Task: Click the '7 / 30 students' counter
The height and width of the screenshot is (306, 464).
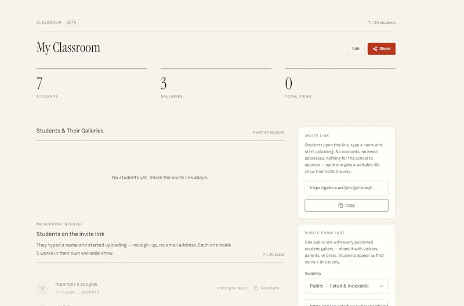Action: click(382, 23)
